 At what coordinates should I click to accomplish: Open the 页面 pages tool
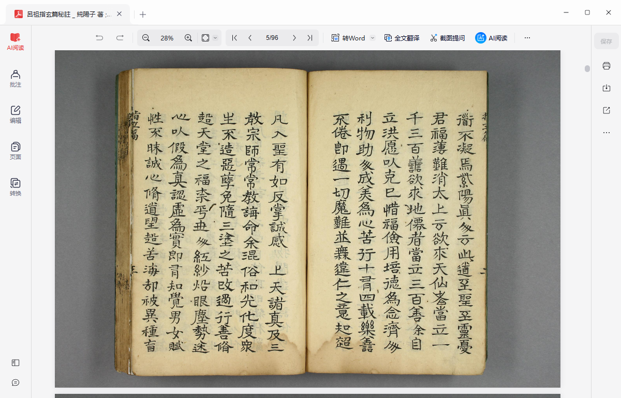click(16, 151)
